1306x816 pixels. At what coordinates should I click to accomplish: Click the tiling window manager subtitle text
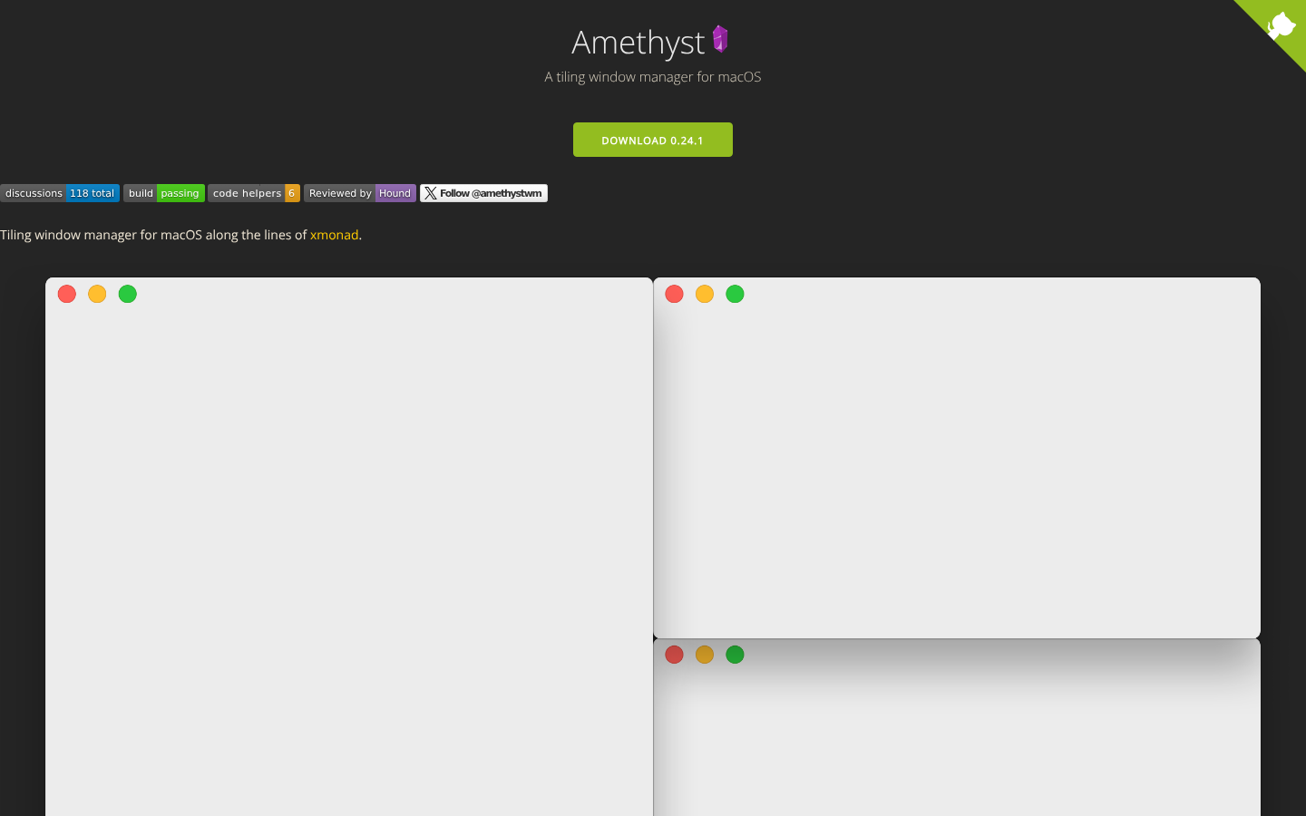[653, 77]
